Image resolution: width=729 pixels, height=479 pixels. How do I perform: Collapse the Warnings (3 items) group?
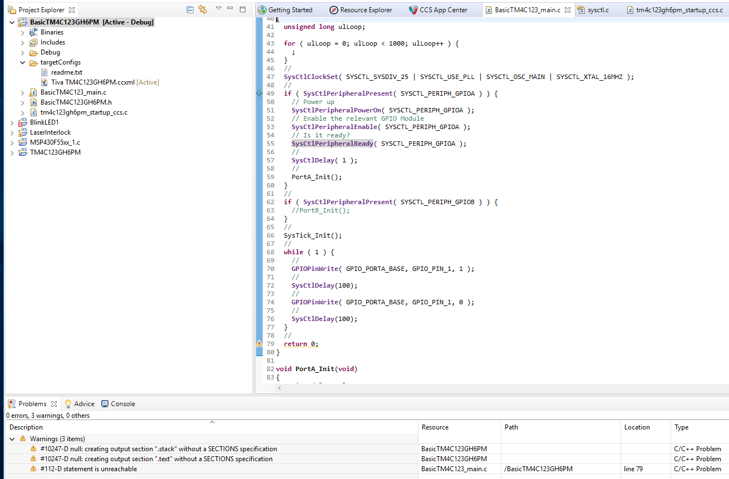coord(13,439)
